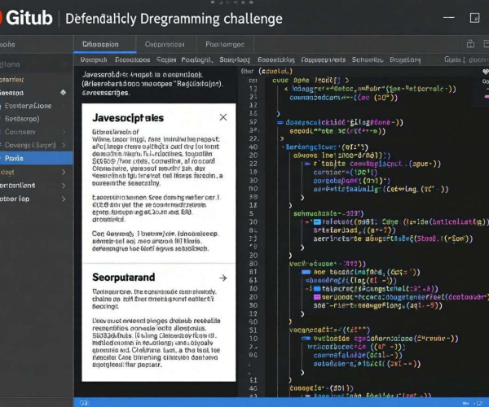
Task: Click the blue equals marker before 'doaesscol' code
Action: 280,122
